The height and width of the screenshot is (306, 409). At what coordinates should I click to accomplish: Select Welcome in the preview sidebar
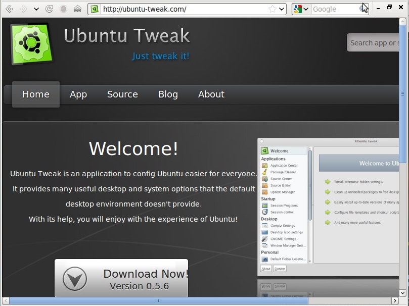[284, 151]
